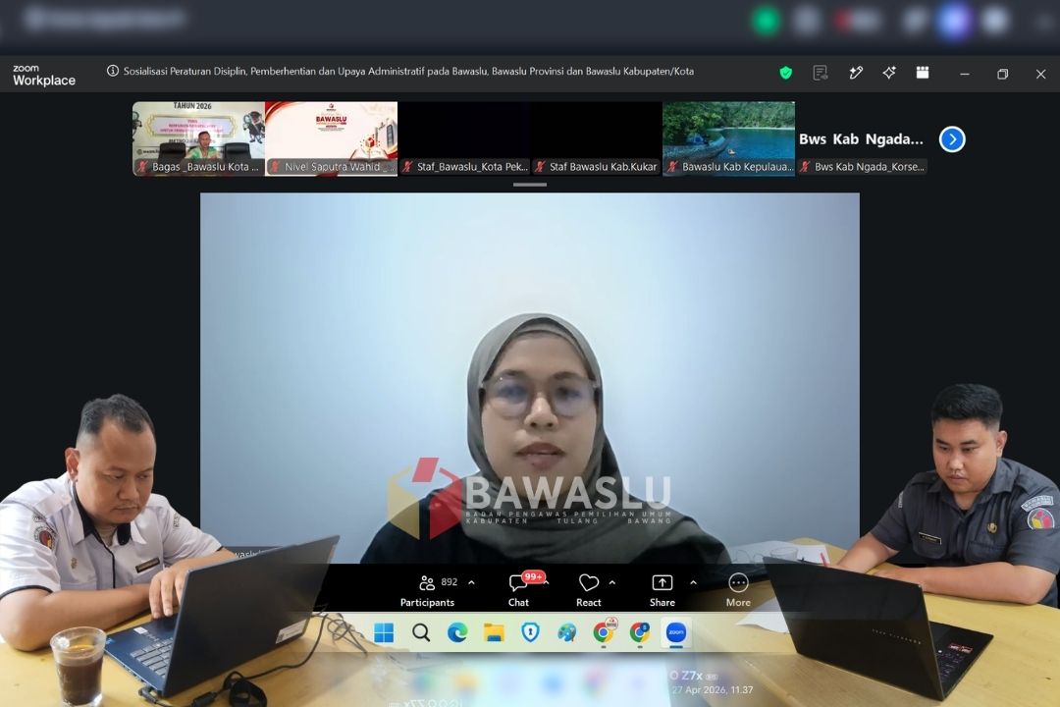The width and height of the screenshot is (1060, 707).
Task: Select the Bawaslu Kab Kepulaua thumbnail
Action: point(728,138)
